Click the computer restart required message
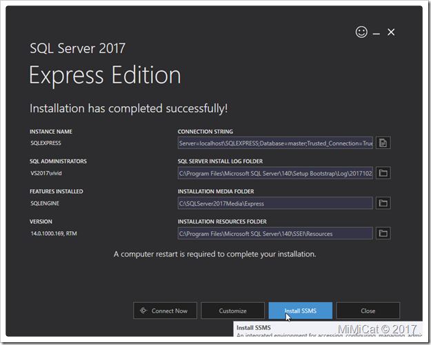 click(214, 254)
